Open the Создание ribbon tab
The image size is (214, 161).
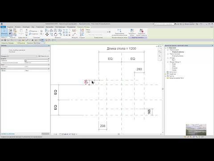tap(10, 27)
